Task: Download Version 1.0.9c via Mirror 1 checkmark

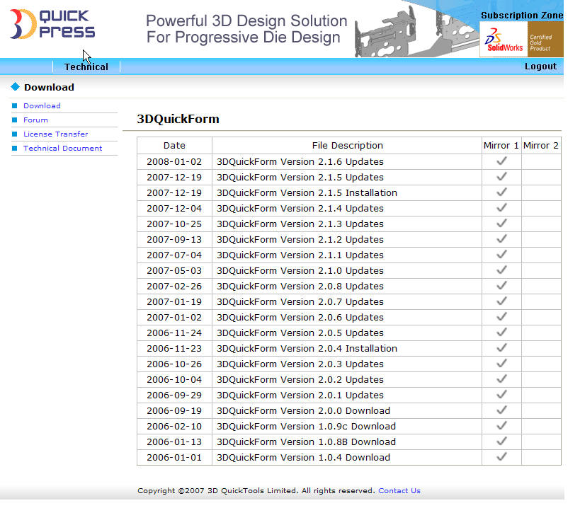Action: pyautogui.click(x=501, y=426)
